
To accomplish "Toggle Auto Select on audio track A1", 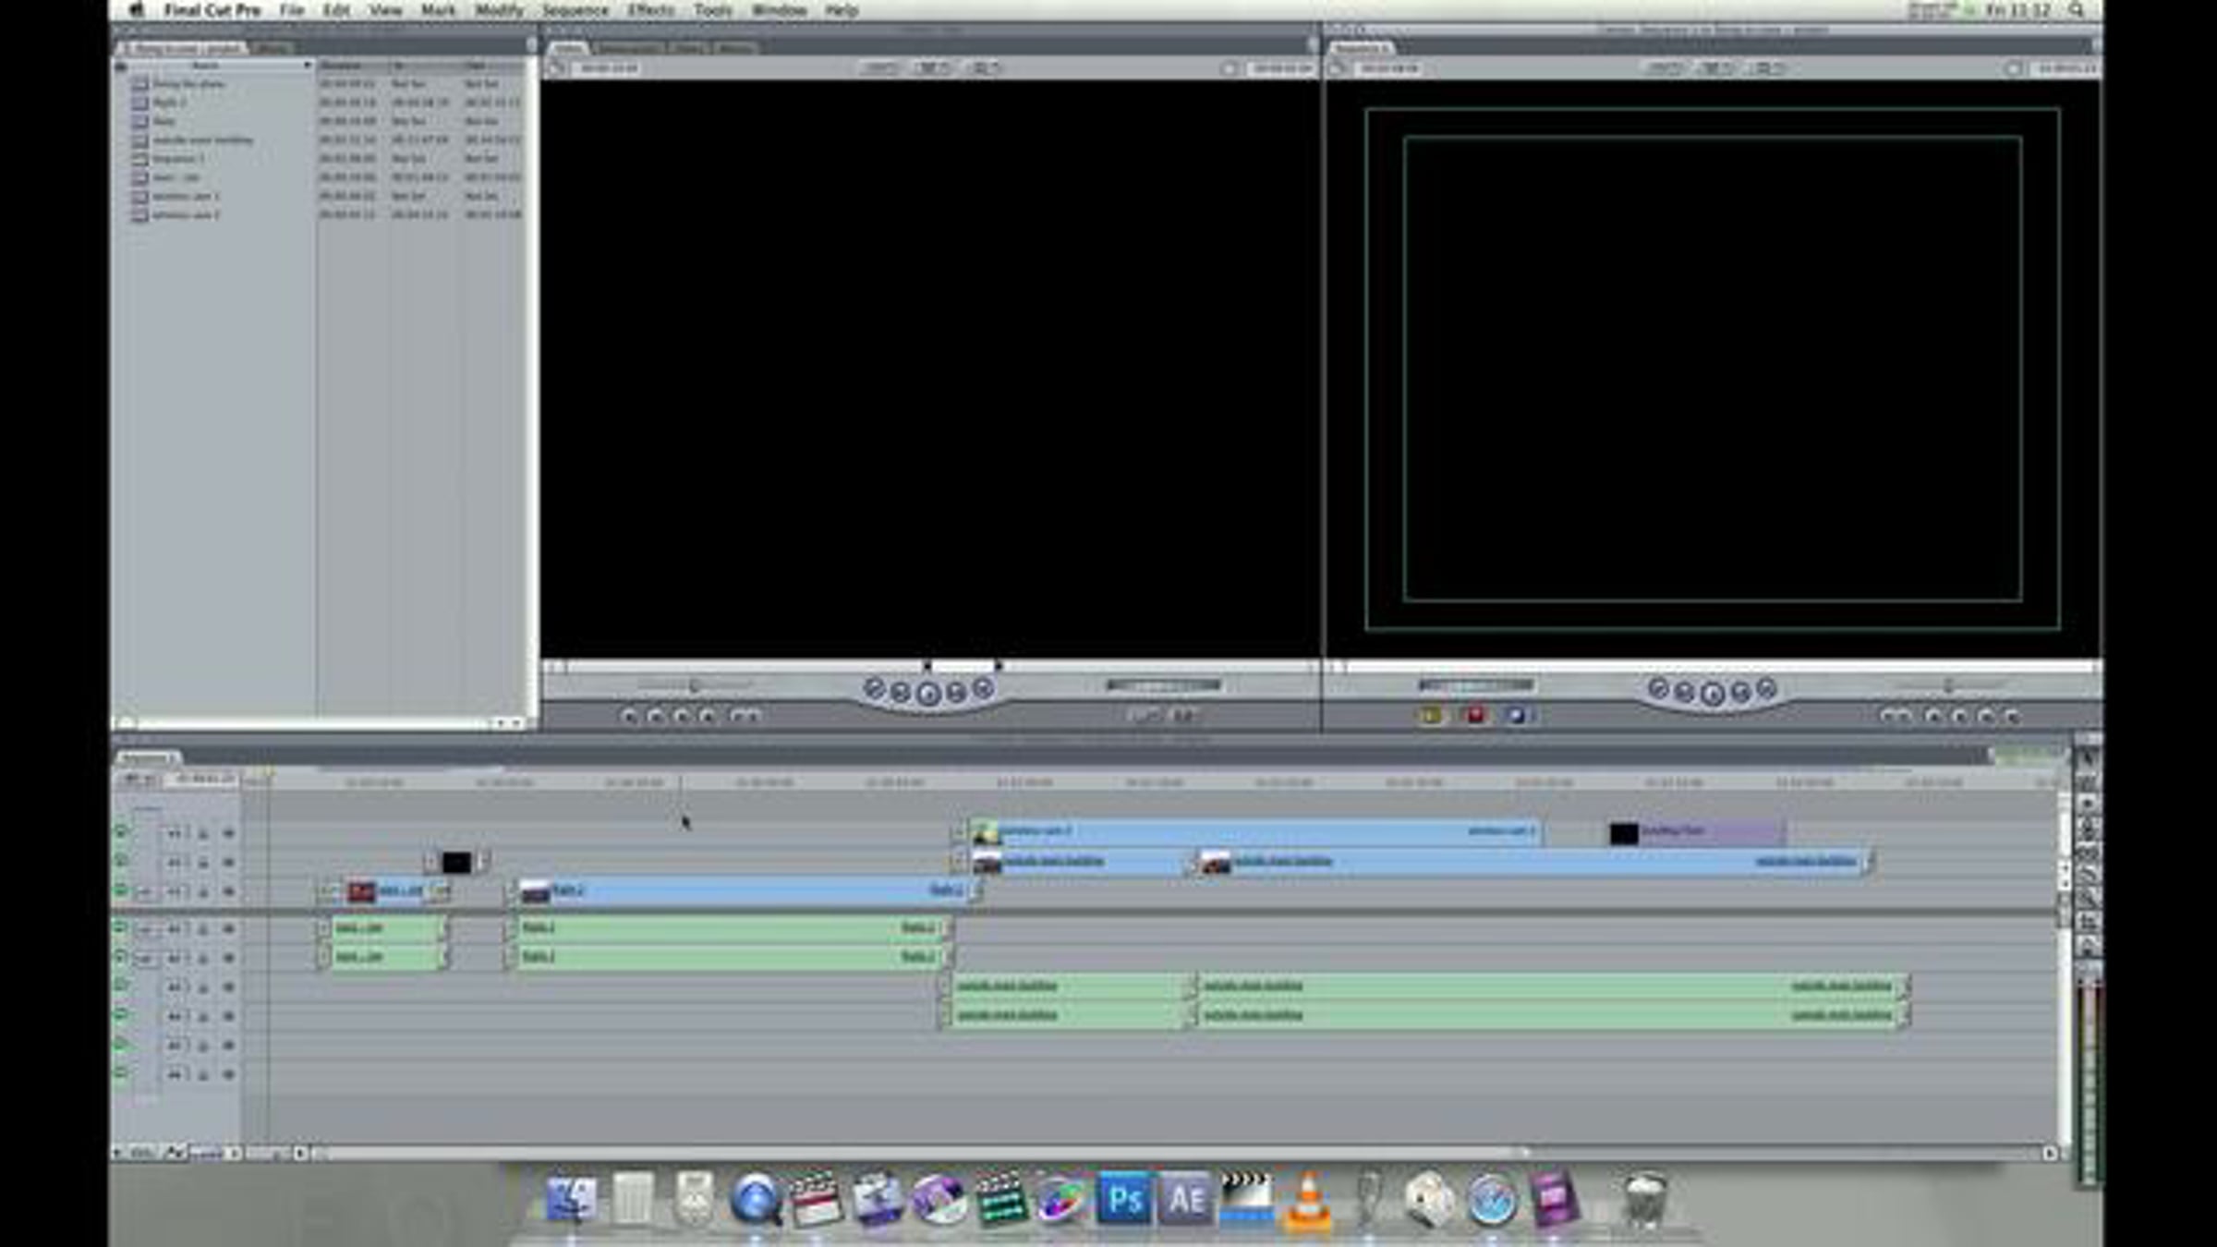I will [x=228, y=929].
